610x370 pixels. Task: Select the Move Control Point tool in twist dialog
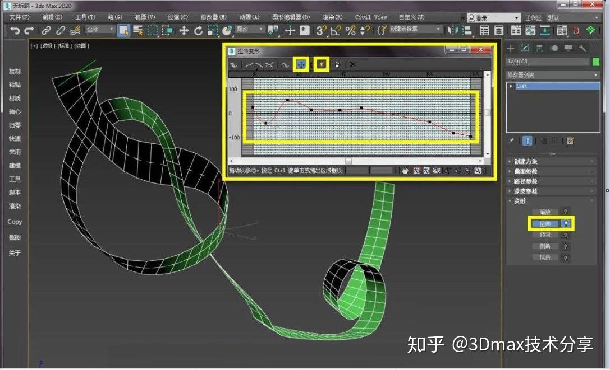(301, 64)
